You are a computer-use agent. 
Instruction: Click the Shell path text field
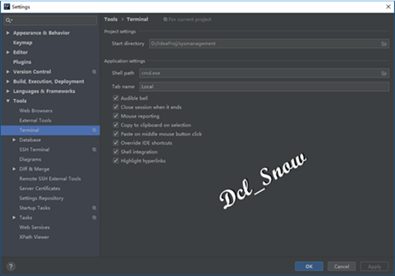click(x=264, y=73)
